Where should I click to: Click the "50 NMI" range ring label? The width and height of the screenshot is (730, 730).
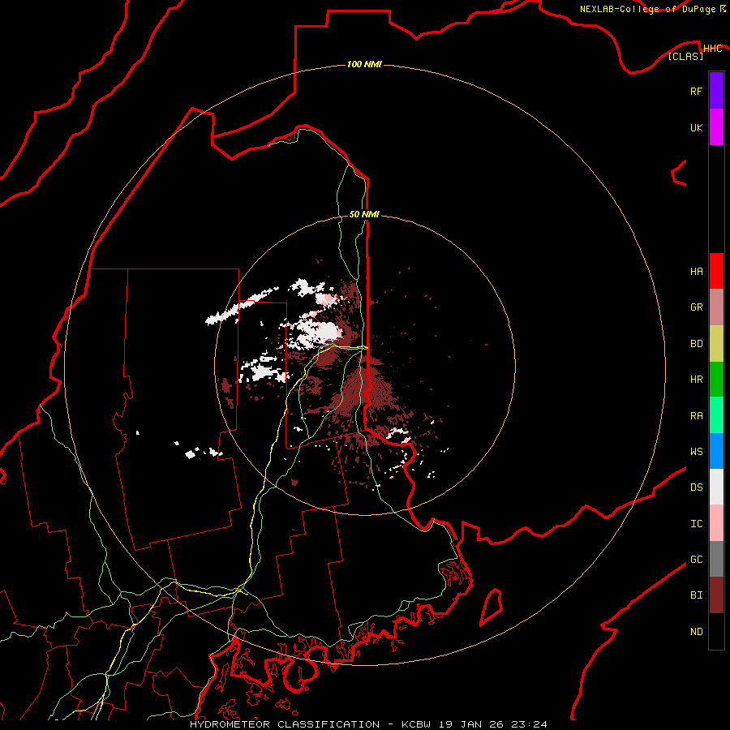tap(364, 214)
